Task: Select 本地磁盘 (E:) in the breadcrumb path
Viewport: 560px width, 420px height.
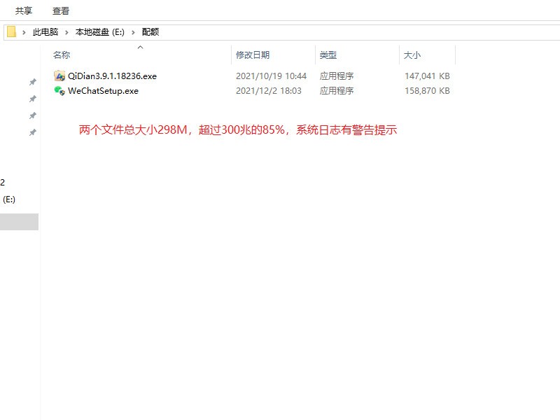Action: click(99, 32)
